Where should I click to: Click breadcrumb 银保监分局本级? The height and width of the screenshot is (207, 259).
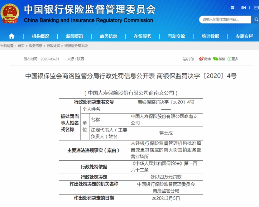76,46
